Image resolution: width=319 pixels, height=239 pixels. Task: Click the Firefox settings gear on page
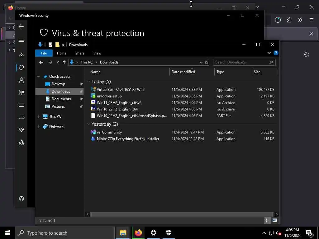[x=306, y=54]
